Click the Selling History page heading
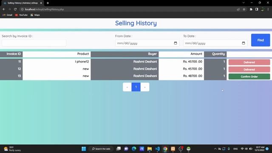 coord(136,23)
